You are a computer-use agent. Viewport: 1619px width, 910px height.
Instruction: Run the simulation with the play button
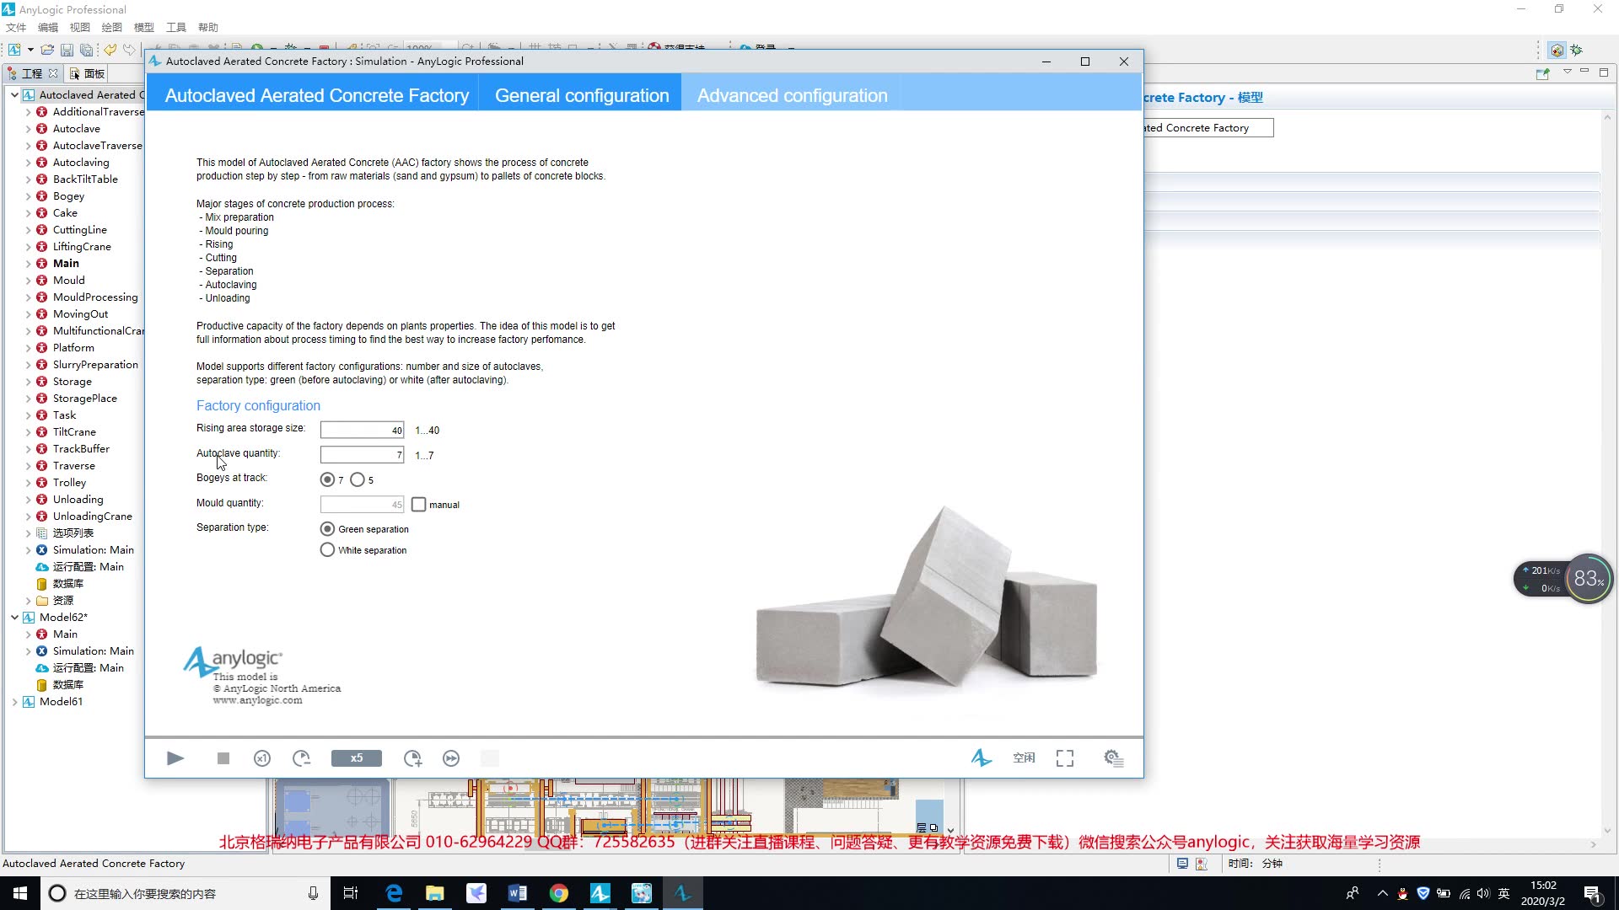175,758
